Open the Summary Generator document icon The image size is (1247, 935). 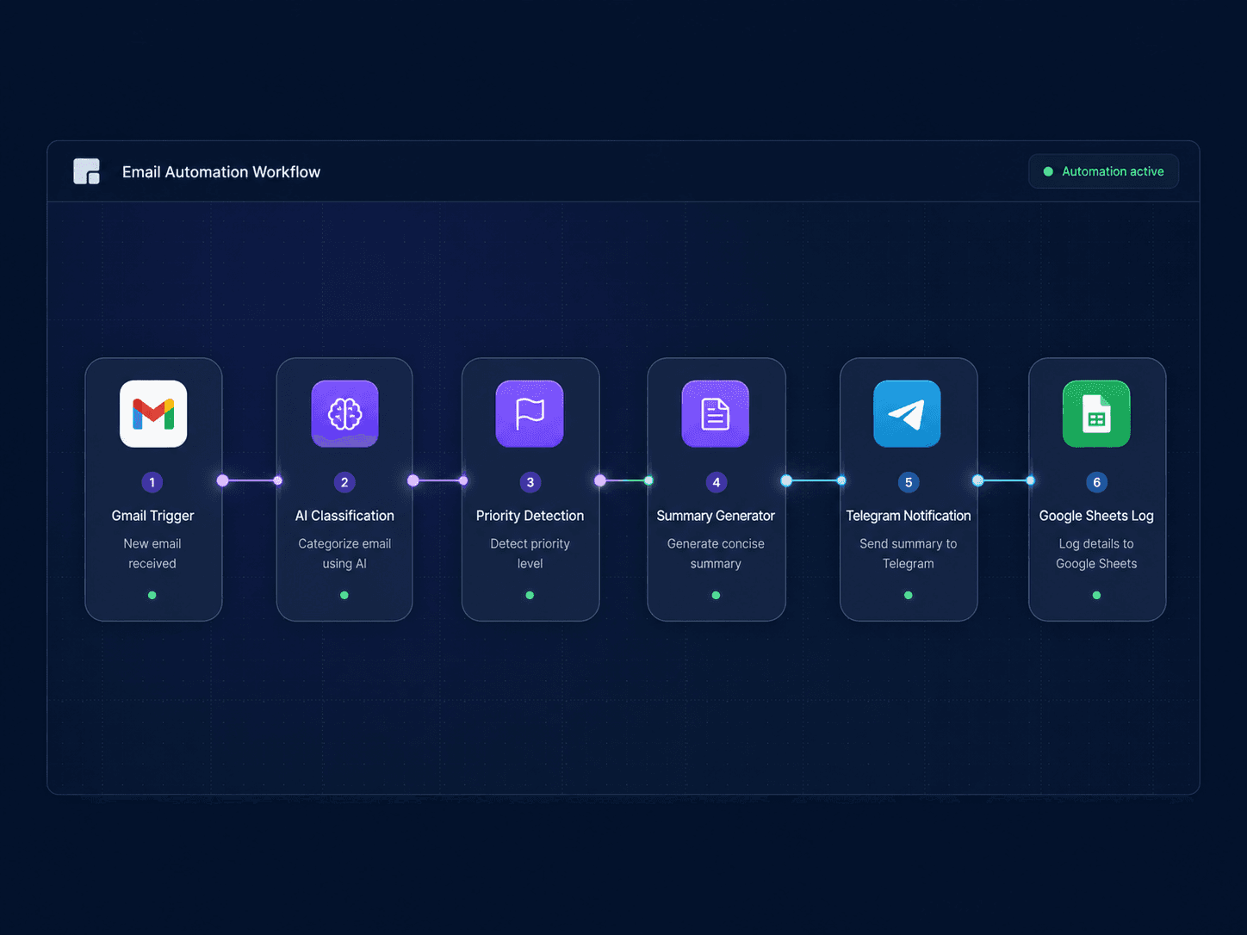716,414
